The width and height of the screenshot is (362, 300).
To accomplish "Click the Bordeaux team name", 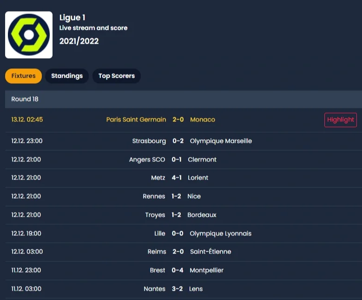I will pos(202,215).
